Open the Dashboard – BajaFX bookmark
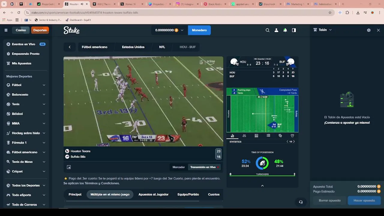The height and width of the screenshot is (216, 384). pos(78,20)
